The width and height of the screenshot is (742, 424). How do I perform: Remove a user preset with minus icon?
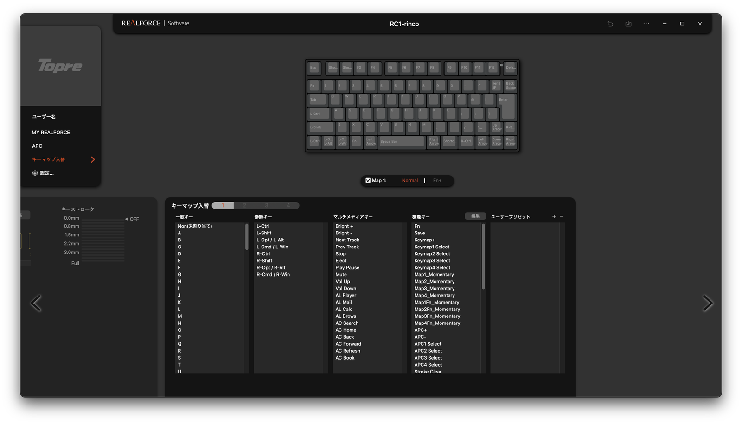562,216
